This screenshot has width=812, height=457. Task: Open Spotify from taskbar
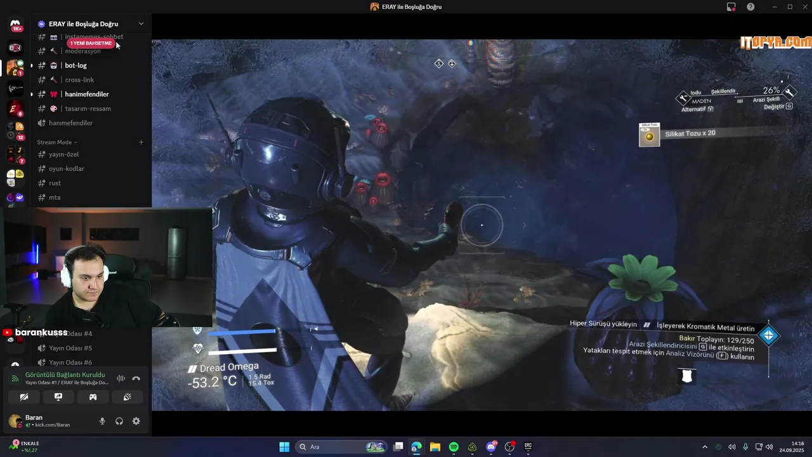click(454, 447)
